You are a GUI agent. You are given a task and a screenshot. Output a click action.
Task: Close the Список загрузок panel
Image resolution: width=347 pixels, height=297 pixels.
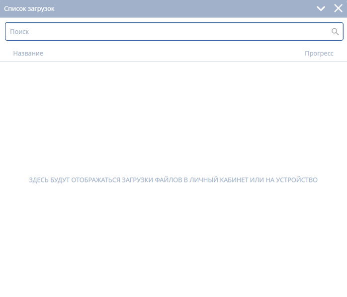click(338, 8)
